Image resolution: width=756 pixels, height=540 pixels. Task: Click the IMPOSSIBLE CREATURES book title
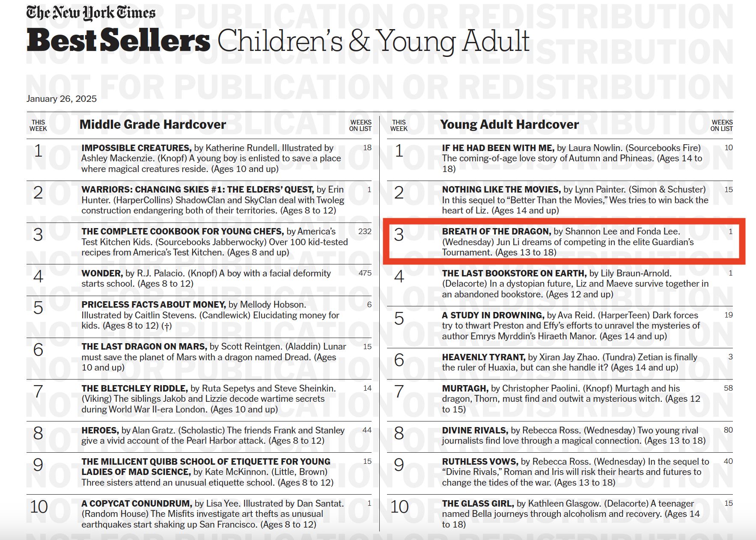click(137, 148)
